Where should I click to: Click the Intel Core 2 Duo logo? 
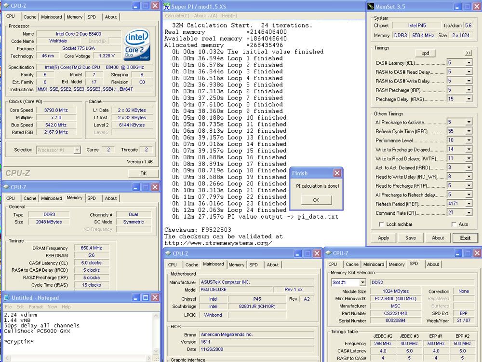point(137,44)
